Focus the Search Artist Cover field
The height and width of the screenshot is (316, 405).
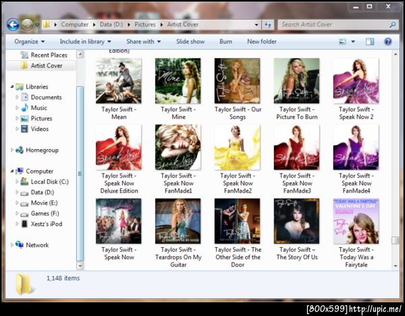[333, 25]
